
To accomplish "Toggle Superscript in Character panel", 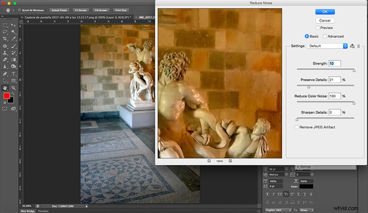I will [292, 194].
